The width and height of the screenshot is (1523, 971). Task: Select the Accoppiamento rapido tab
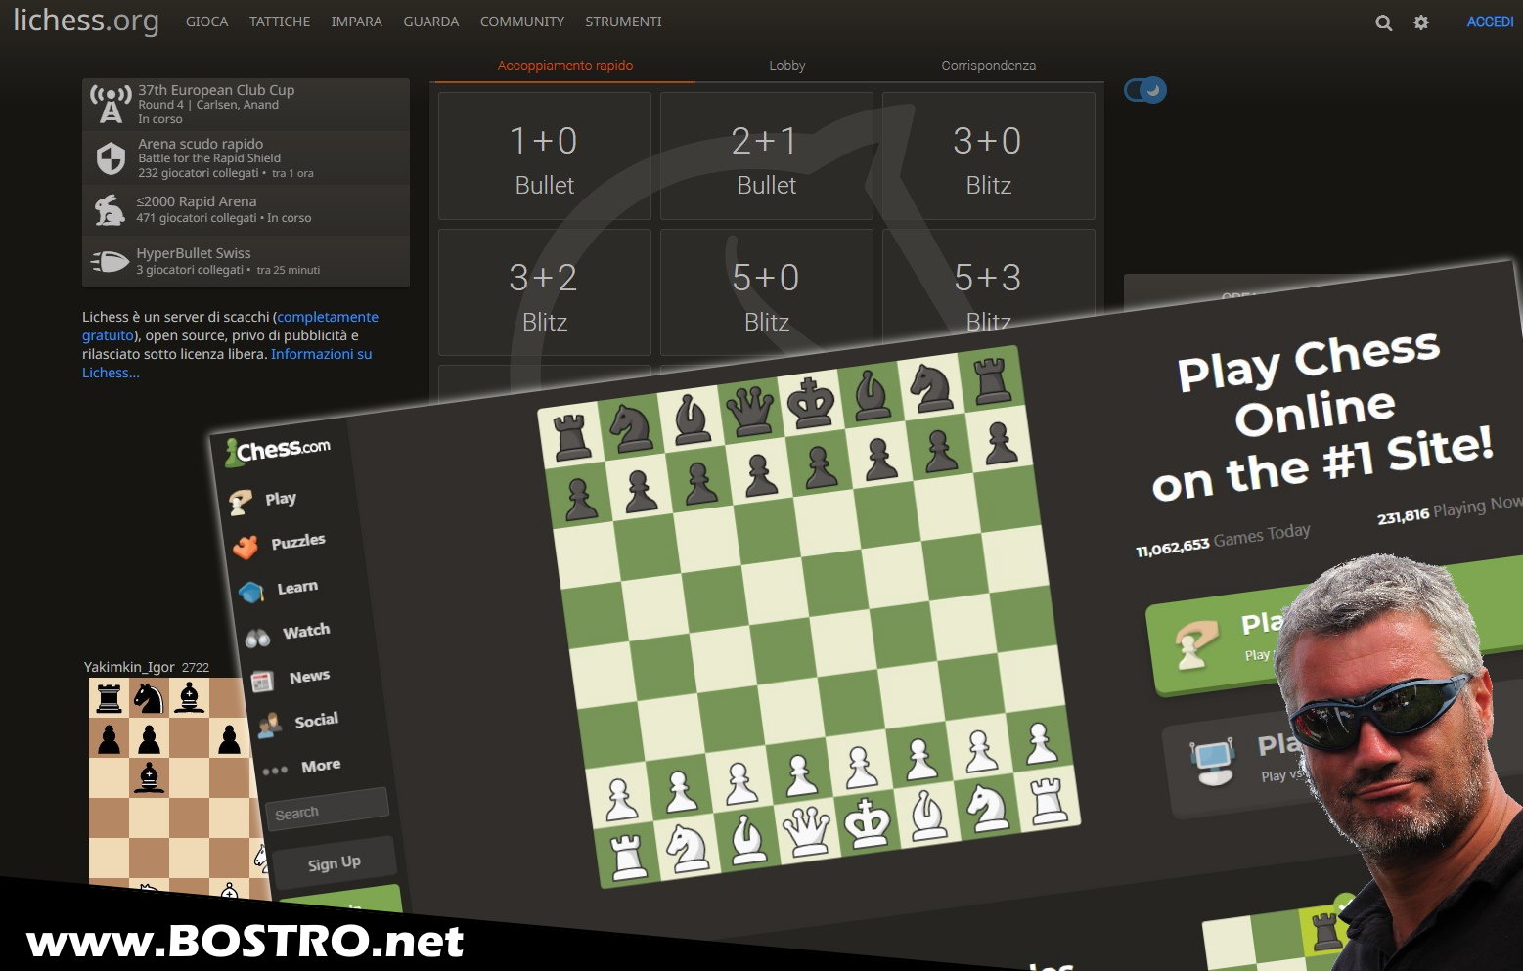(565, 66)
